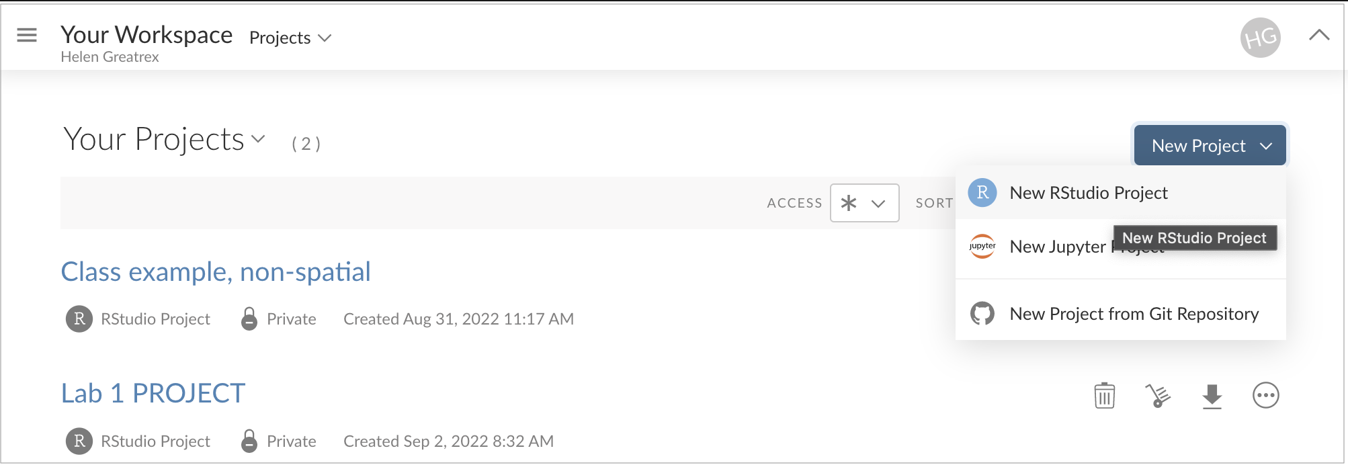The height and width of the screenshot is (467, 1348).
Task: Delete Lab 1 PROJECT using the trash icon
Action: point(1104,396)
